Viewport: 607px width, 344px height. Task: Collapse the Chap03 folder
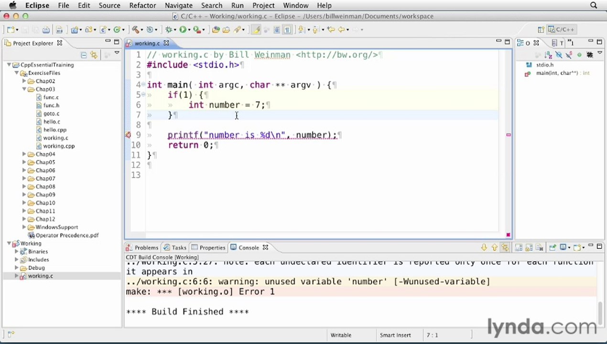point(24,89)
